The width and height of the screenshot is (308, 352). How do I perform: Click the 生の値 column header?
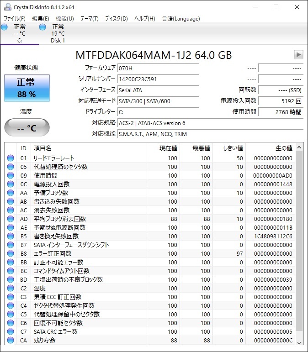pyautogui.click(x=270, y=148)
